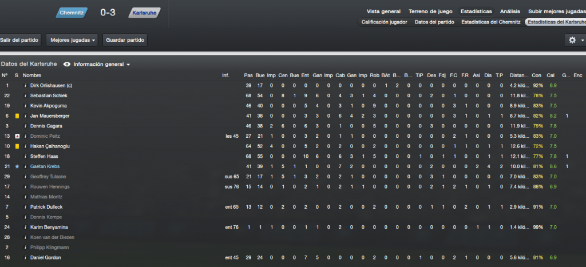Open the Mejores jugadas dropdown
This screenshot has height=267, width=586.
(72, 40)
